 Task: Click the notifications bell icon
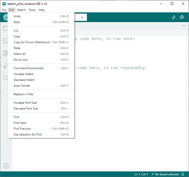[183, 174]
